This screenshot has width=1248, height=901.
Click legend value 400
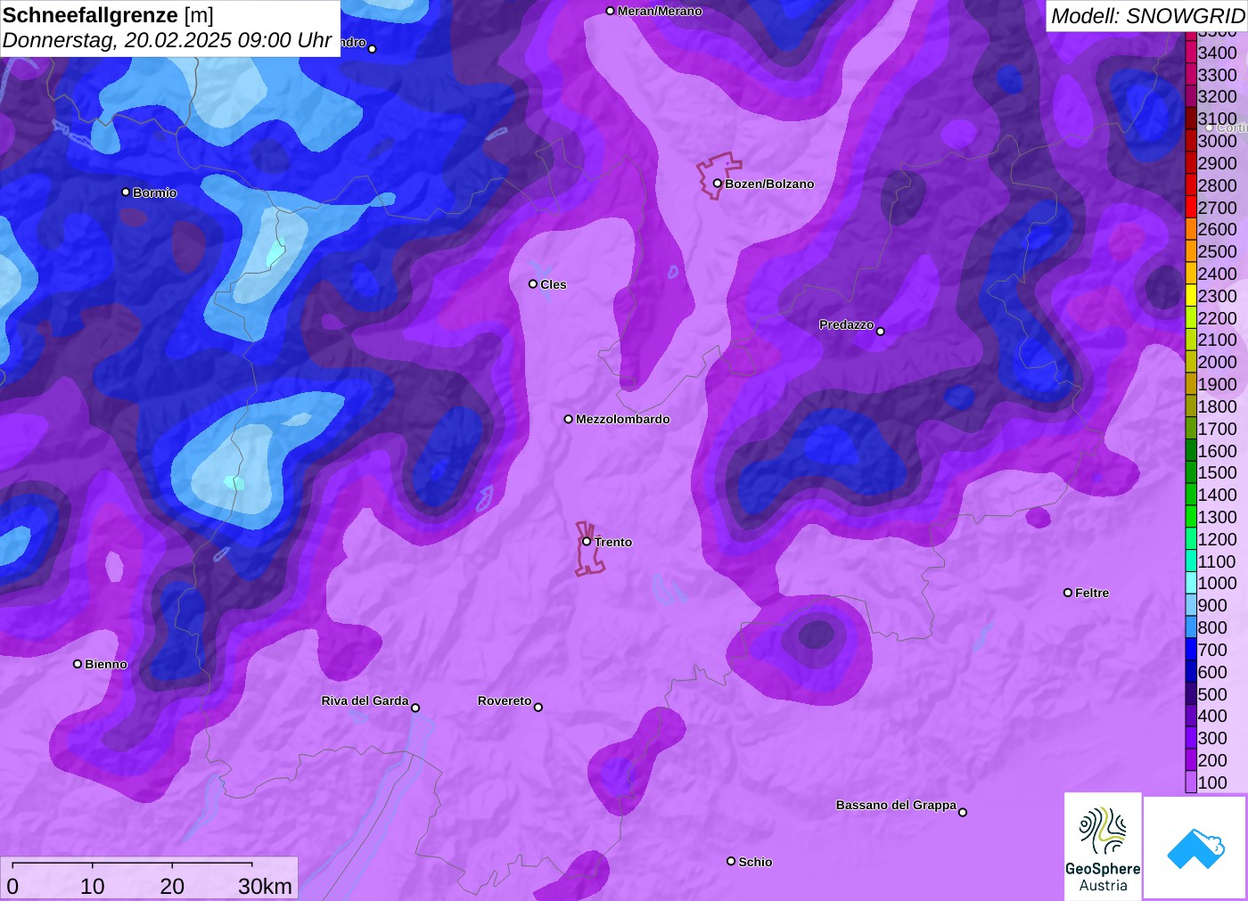pyautogui.click(x=1212, y=716)
